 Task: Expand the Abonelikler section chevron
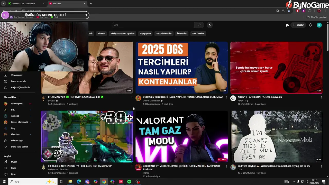pyautogui.click(x=19, y=97)
